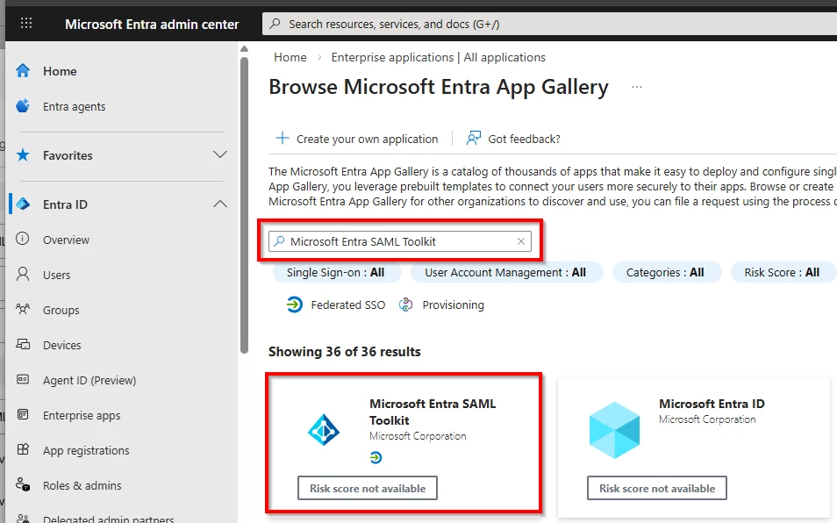Image resolution: width=837 pixels, height=523 pixels.
Task: Open Delegated admin partners in sidebar
Action: coord(109,519)
